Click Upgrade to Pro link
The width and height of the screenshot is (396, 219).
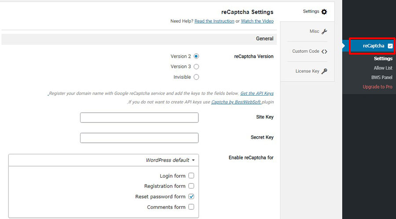378,87
